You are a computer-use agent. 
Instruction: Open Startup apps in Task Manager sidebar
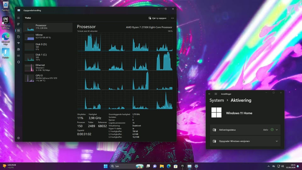[19, 43]
